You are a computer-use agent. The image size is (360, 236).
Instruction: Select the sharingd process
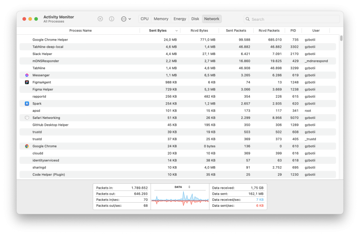pos(39,168)
